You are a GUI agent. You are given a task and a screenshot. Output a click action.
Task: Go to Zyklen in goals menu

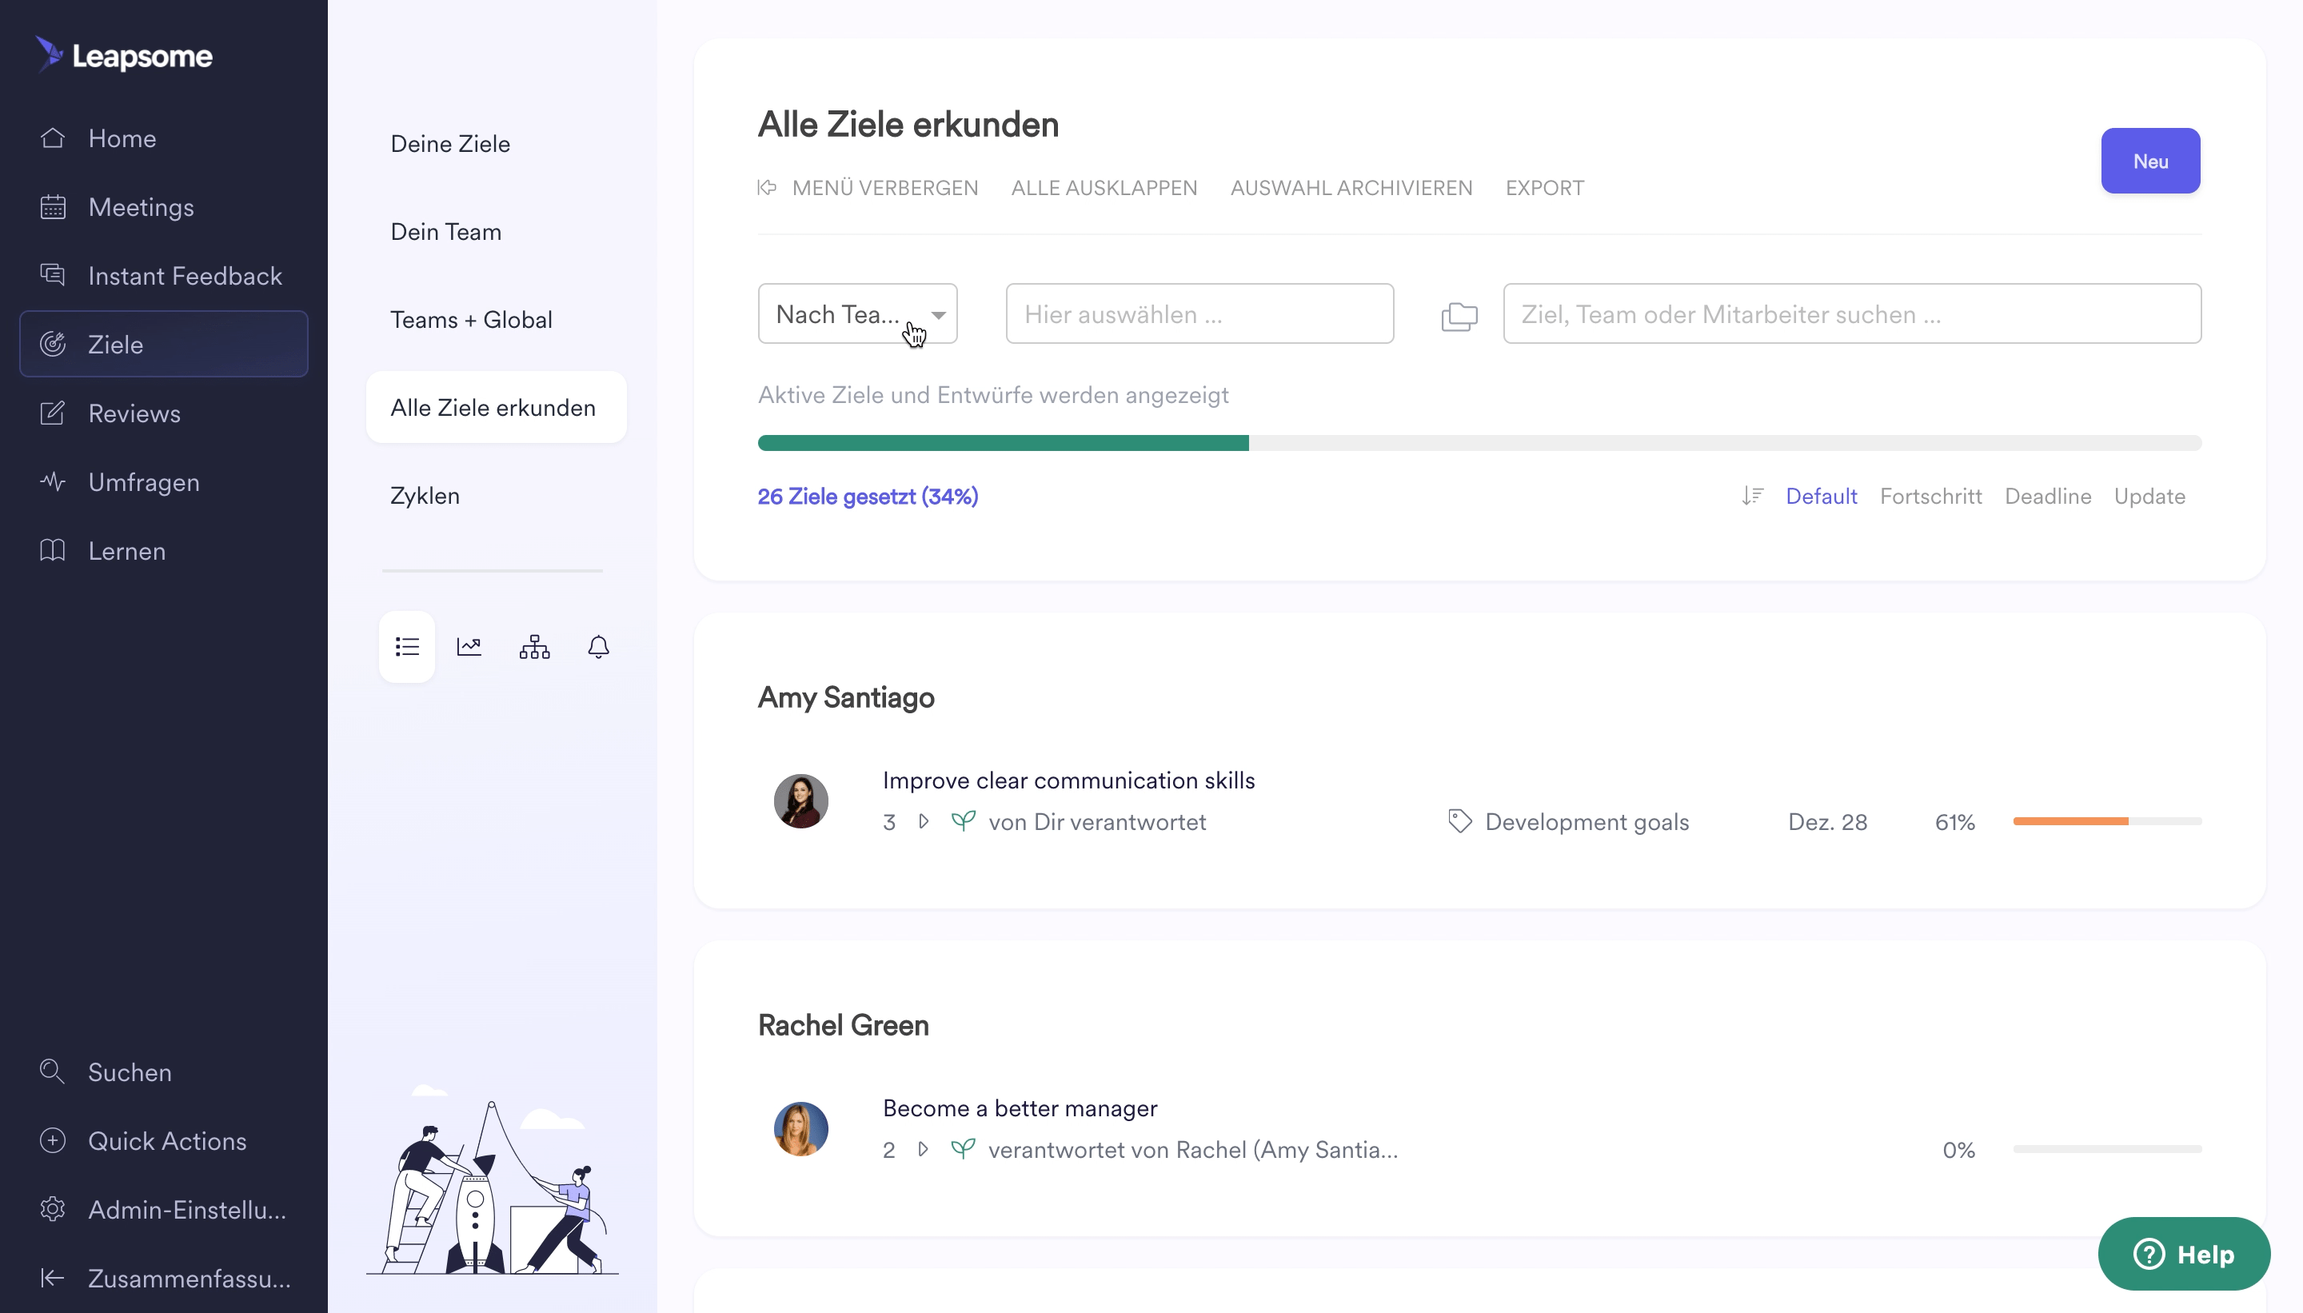425,496
